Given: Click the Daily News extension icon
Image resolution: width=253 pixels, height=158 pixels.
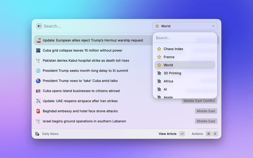Looking at the screenshot, I should (x=37, y=134).
